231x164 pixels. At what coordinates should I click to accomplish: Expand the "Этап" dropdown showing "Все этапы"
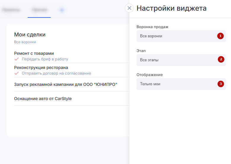tap(178, 60)
